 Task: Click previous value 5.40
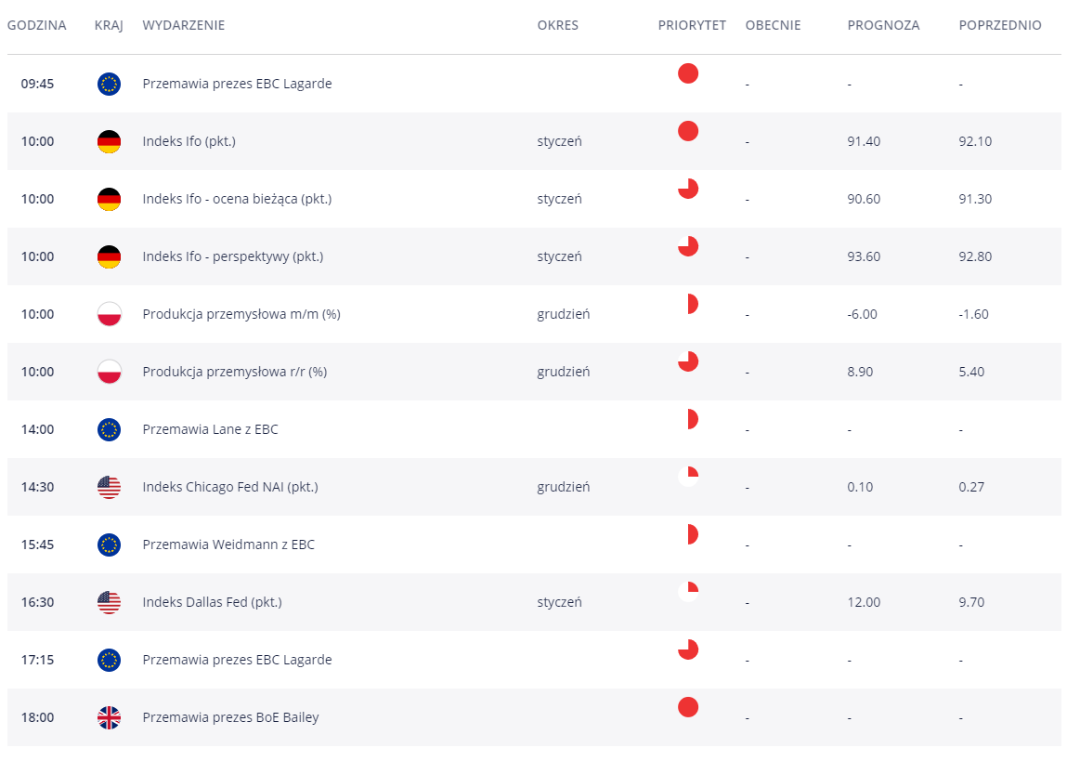coord(972,372)
